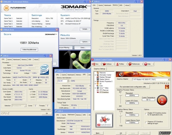
Task: Expand the Avivo Video tree node
Action: click(x=95, y=88)
